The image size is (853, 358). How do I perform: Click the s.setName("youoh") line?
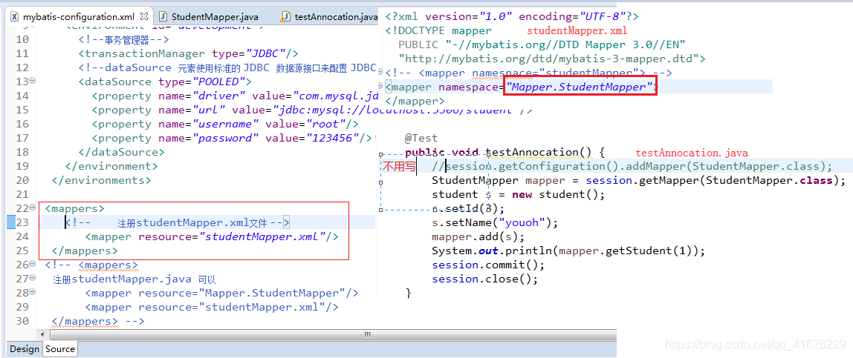[x=495, y=222]
